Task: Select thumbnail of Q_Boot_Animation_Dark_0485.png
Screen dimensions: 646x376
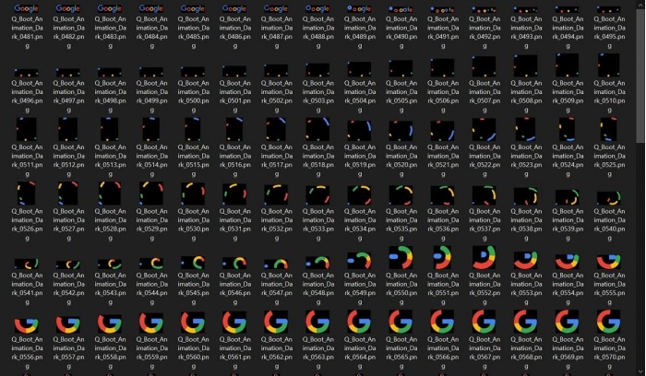Action: 193,8
